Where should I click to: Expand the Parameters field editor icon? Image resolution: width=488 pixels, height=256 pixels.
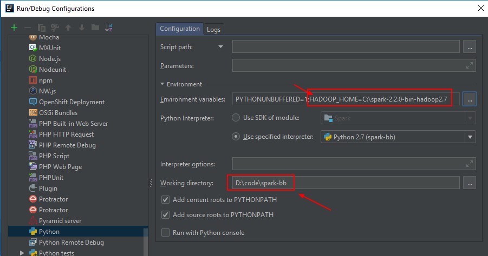click(470, 66)
